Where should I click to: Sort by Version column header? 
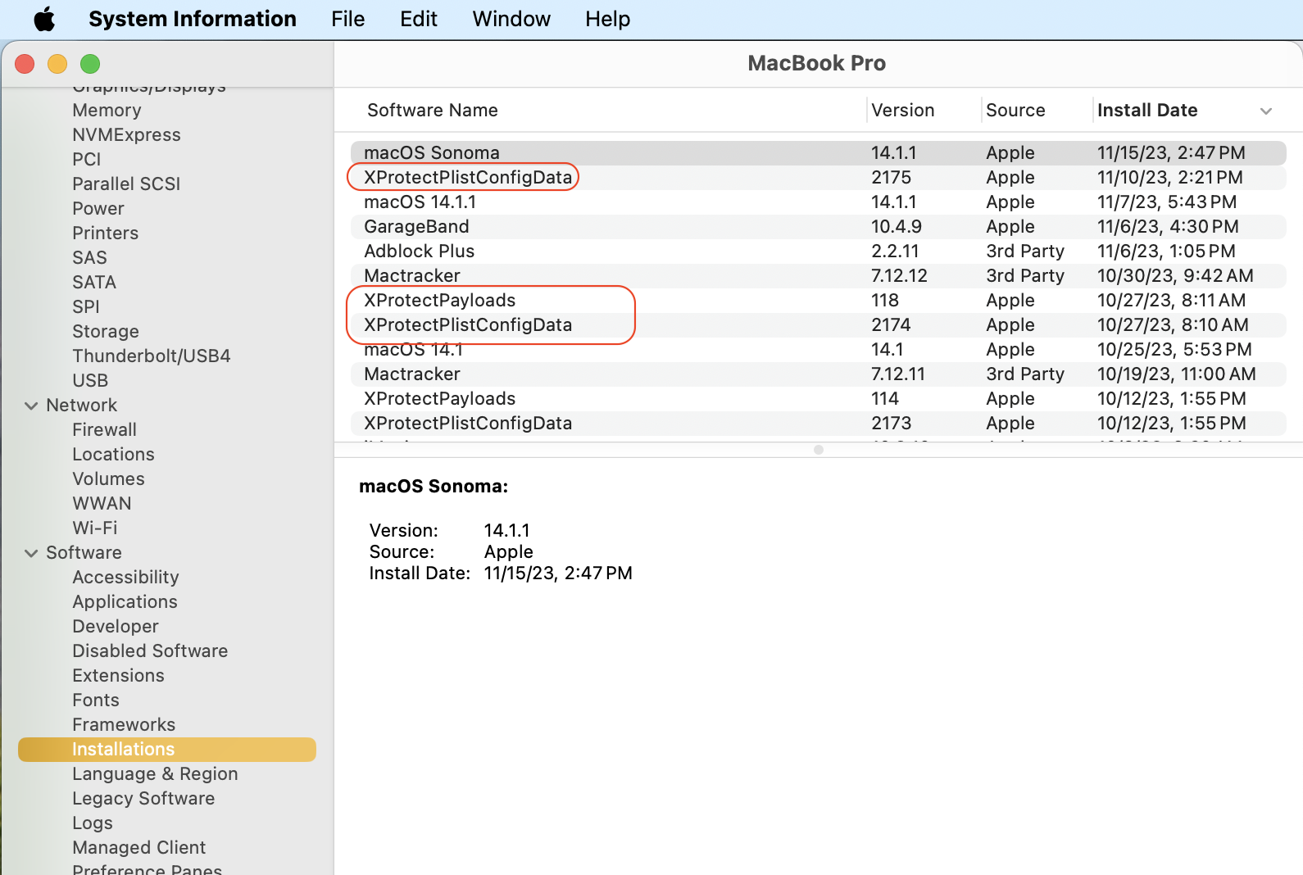(902, 111)
